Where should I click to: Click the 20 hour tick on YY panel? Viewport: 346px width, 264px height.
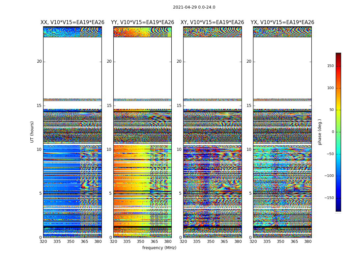[109, 61]
